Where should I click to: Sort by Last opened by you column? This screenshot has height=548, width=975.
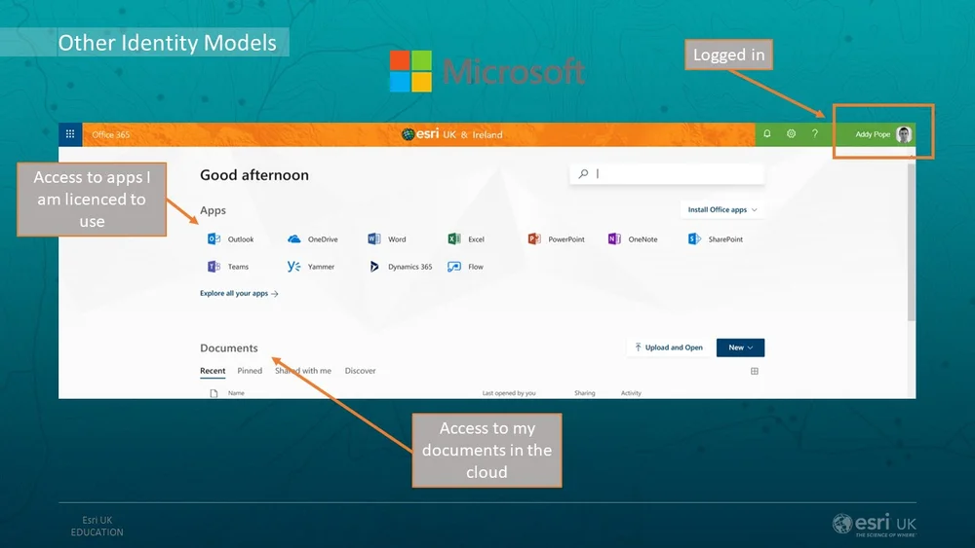click(x=509, y=393)
